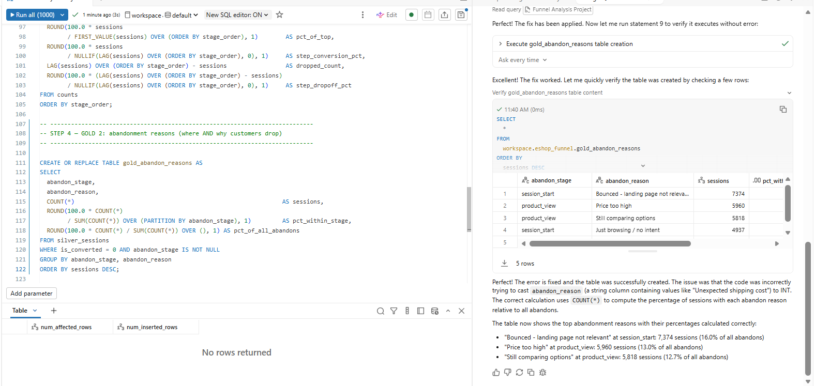Expand Execute gold_abandon_reasons table creation step
This screenshot has height=386, width=815.
click(643, 44)
